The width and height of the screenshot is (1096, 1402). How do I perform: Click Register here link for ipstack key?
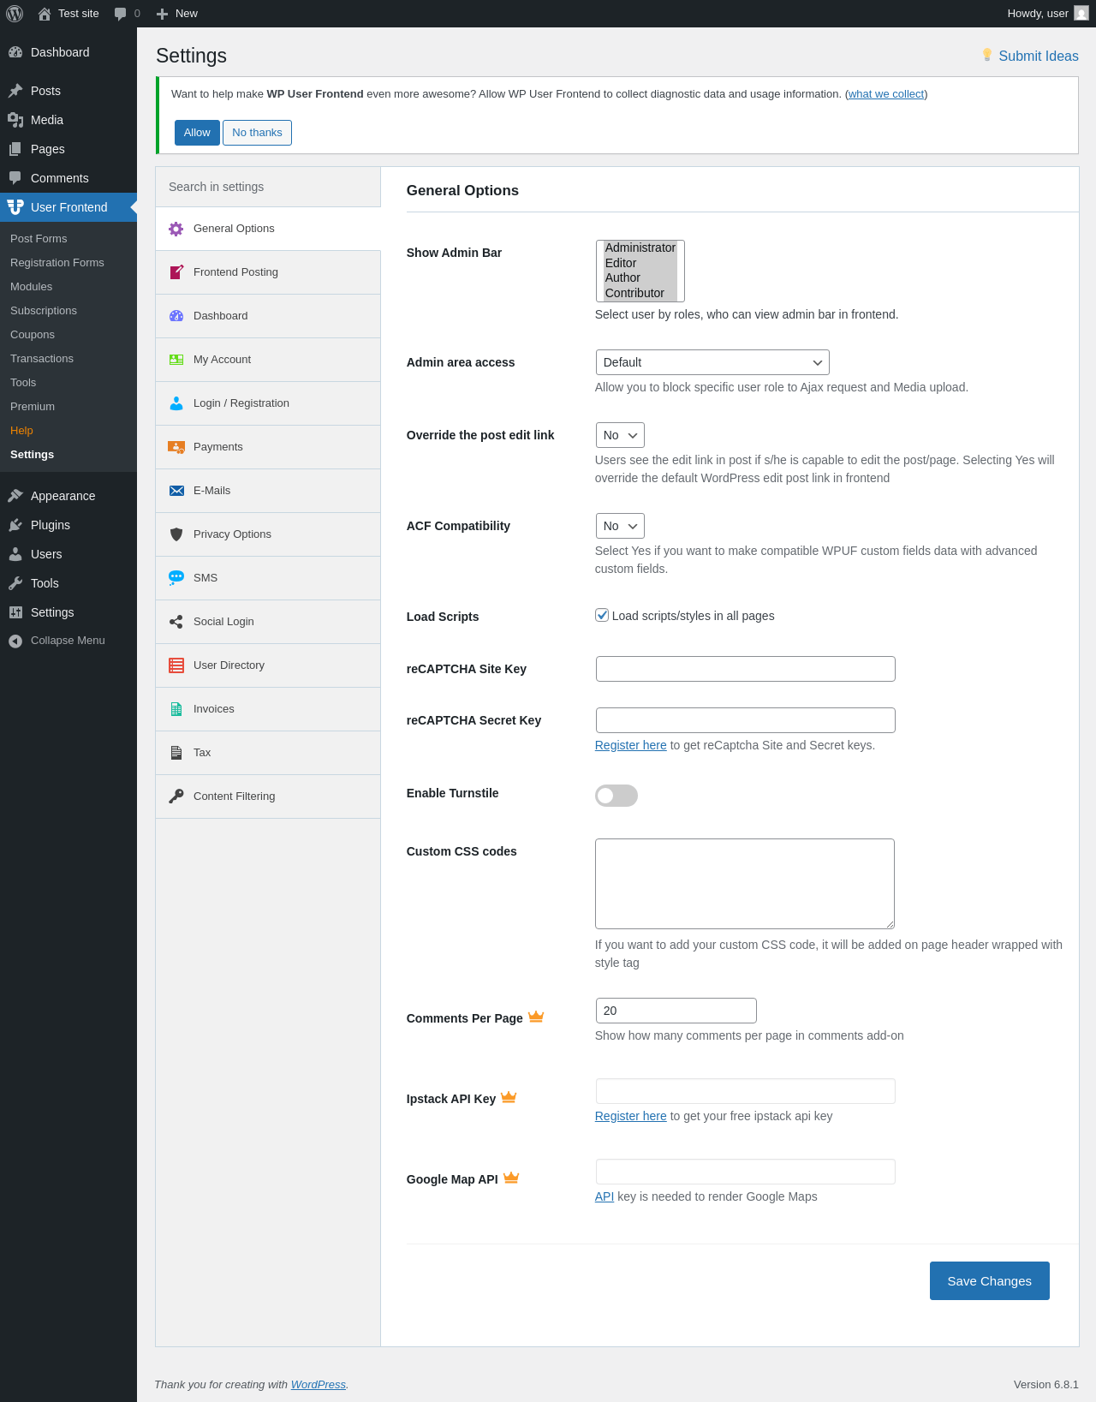tap(630, 1116)
